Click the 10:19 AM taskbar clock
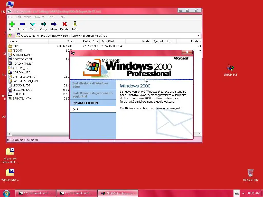 (x=253, y=193)
